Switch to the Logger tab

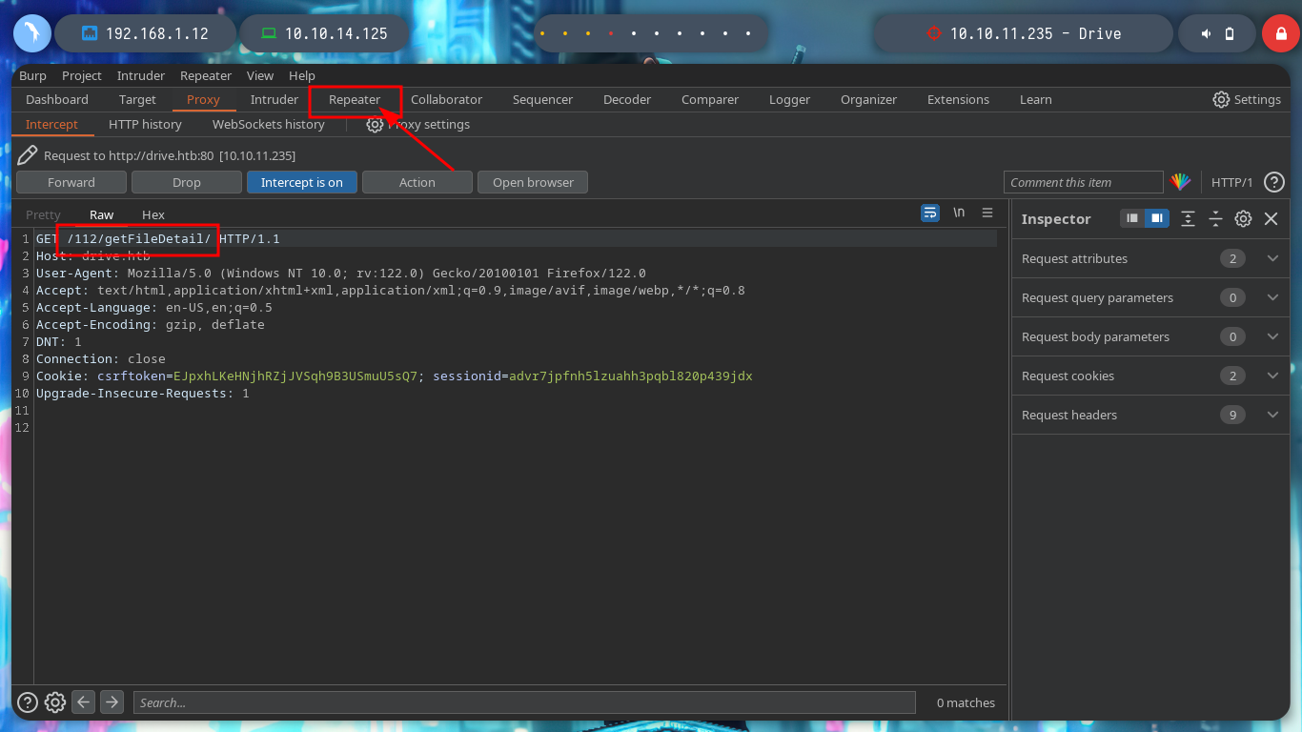(x=789, y=99)
